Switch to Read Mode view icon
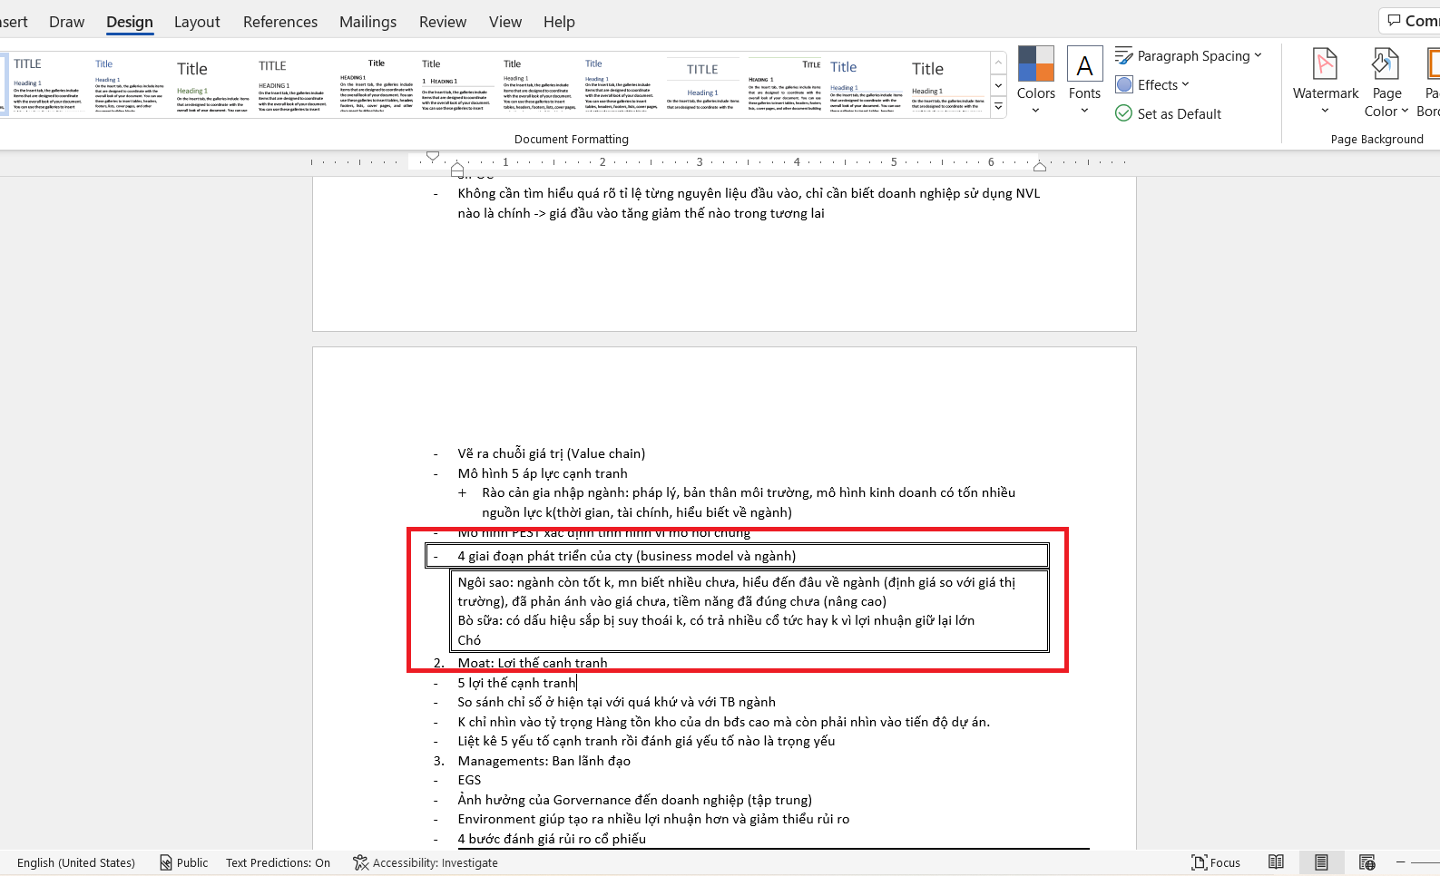The image size is (1440, 876). point(1276,862)
